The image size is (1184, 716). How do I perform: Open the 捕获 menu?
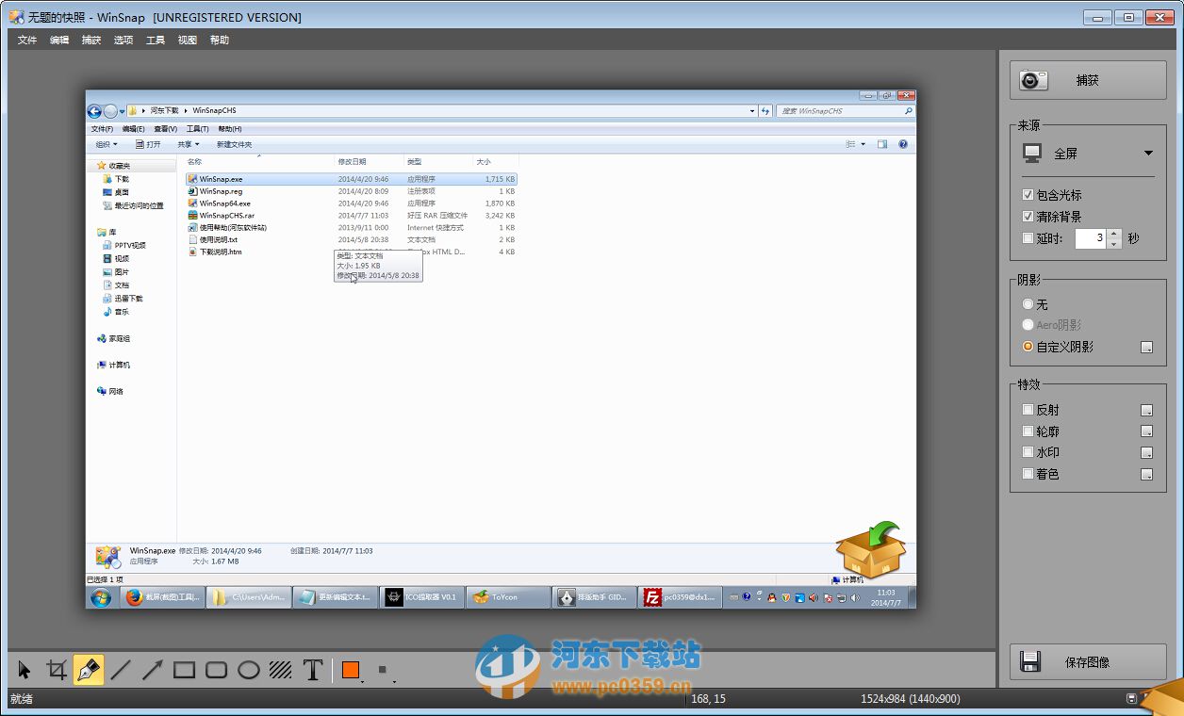point(90,40)
